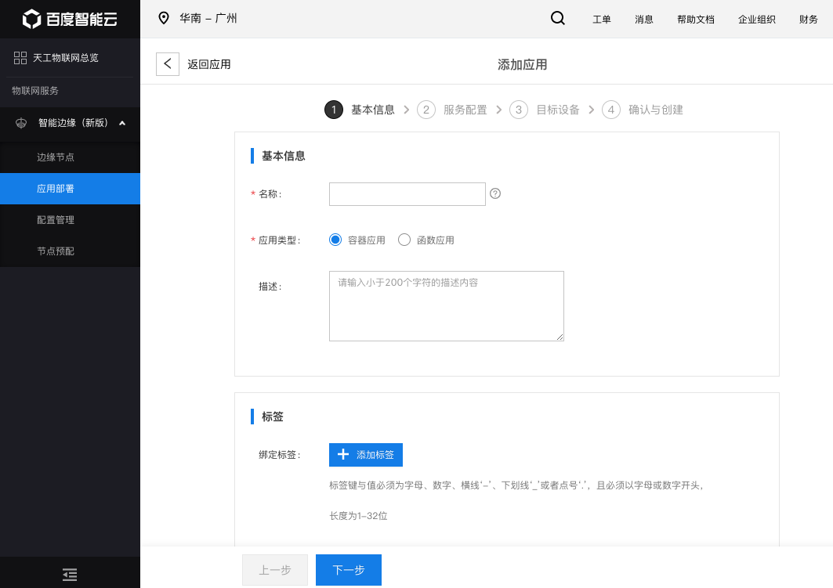Click the 下一步 button
This screenshot has width=833, height=588.
tap(349, 570)
